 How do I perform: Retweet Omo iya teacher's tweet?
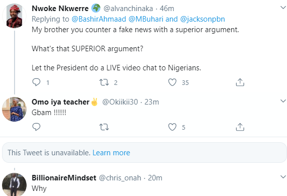tap(104, 127)
